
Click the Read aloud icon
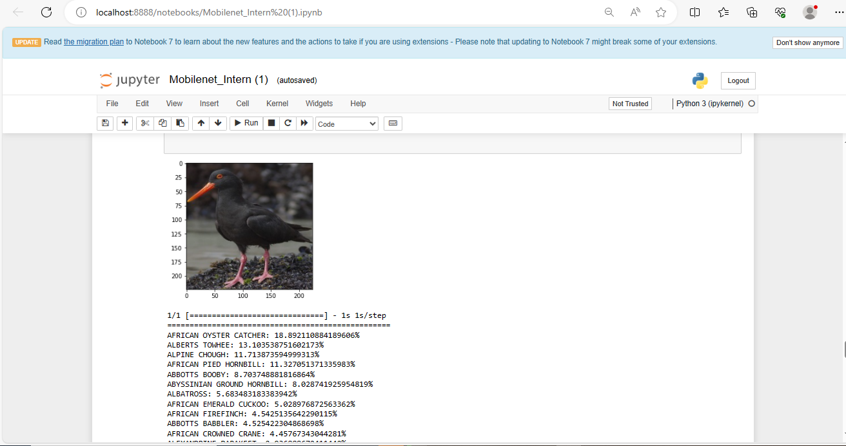[635, 12]
